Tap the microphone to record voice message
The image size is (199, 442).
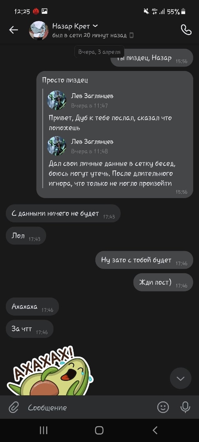[x=185, y=407]
